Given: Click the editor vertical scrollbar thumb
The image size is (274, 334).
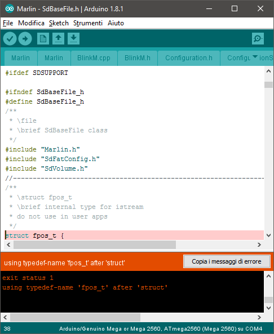Looking at the screenshot, I should tap(268, 85).
